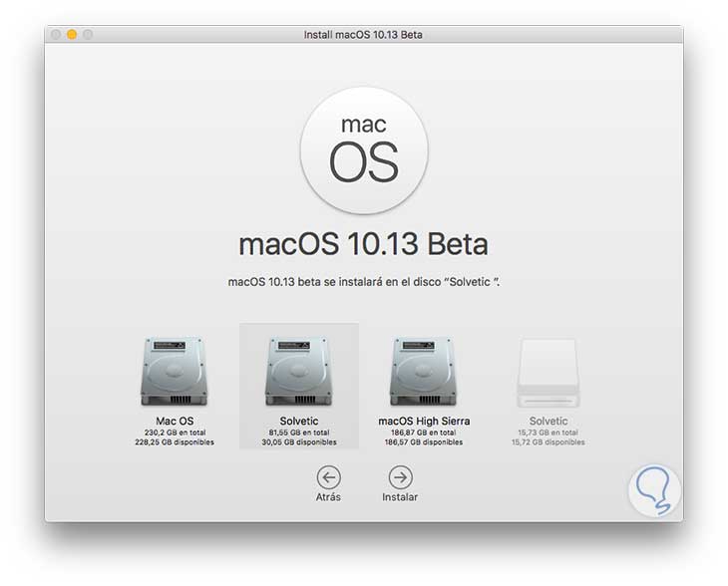728x586 pixels.
Task: Select the Mac OS disk icon
Action: tap(175, 371)
